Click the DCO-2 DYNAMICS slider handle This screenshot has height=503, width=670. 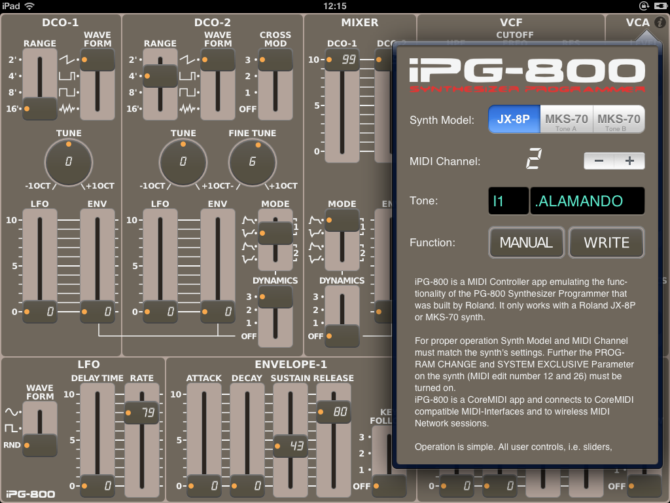click(275, 297)
